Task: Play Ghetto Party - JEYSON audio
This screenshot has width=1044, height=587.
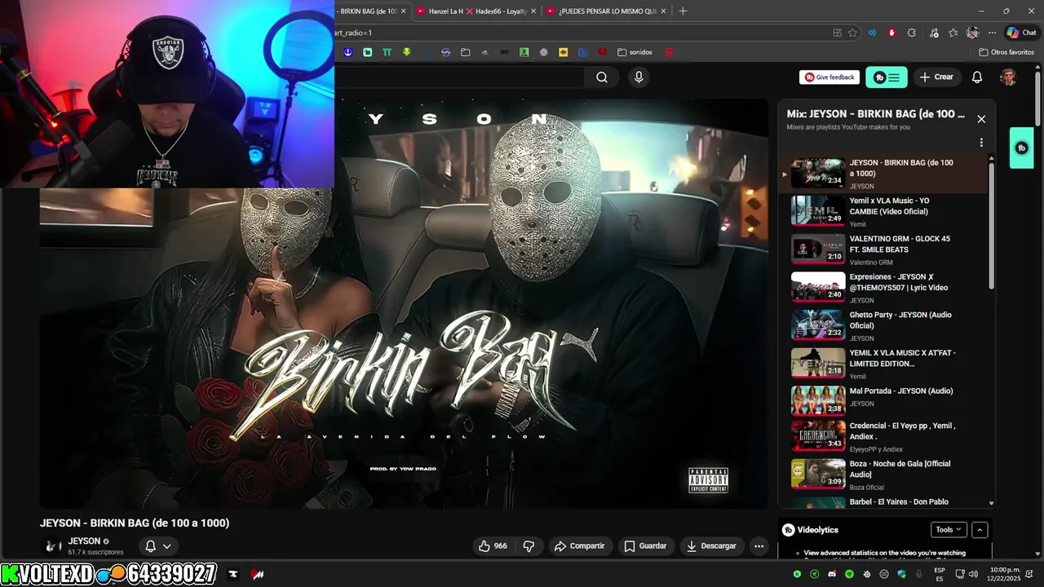Action: point(885,325)
